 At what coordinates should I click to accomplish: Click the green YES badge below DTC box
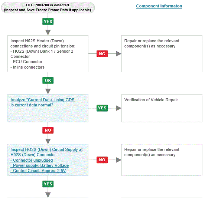click(48, 22)
